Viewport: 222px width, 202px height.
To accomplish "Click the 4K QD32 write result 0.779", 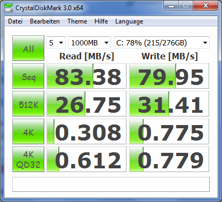I will 169,159.
